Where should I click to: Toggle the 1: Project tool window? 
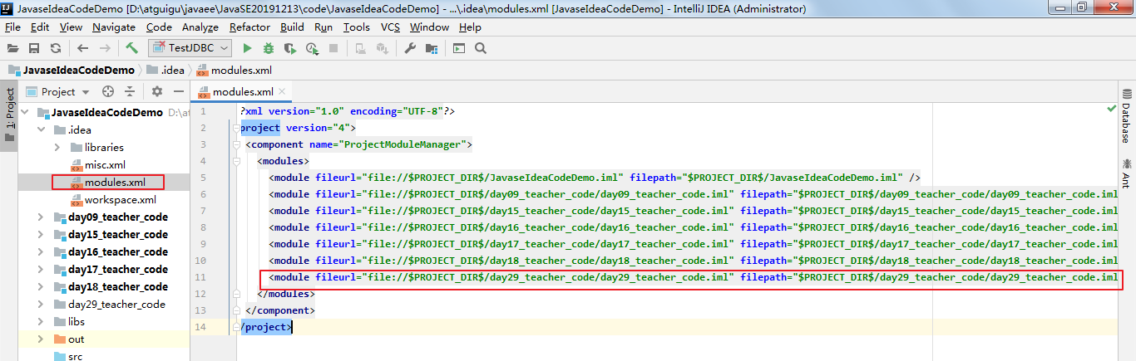[9, 115]
